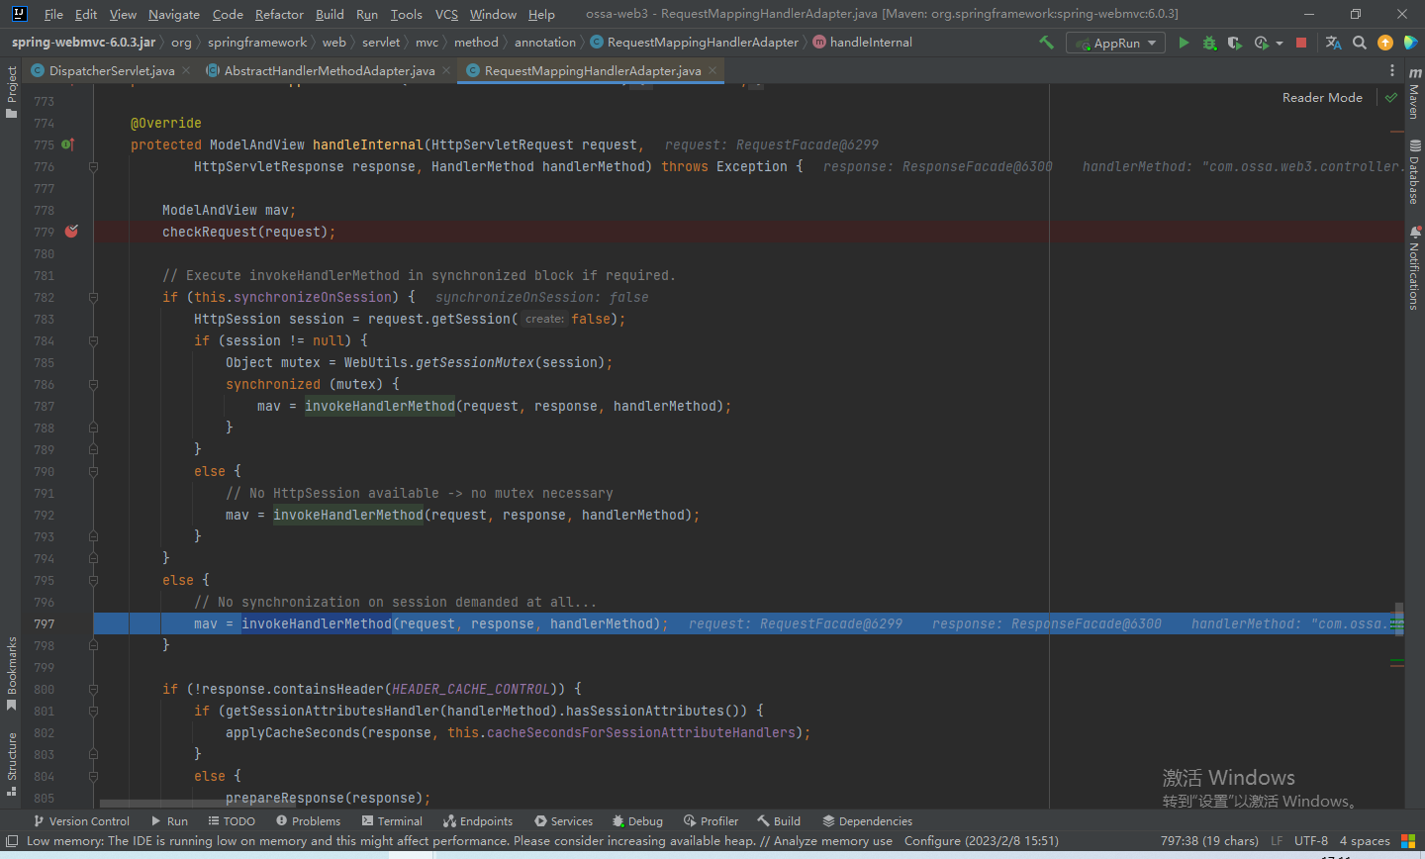Stop the running process with red square
Image resolution: width=1425 pixels, height=859 pixels.
click(x=1301, y=43)
